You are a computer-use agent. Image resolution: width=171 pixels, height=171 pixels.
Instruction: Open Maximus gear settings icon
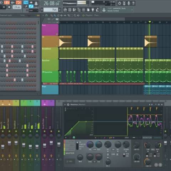pos(68,104)
